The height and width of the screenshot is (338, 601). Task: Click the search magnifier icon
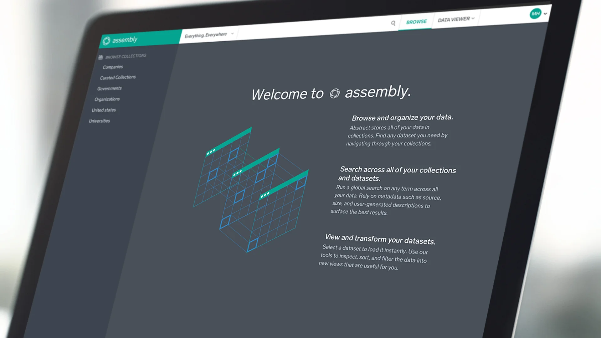pos(393,23)
